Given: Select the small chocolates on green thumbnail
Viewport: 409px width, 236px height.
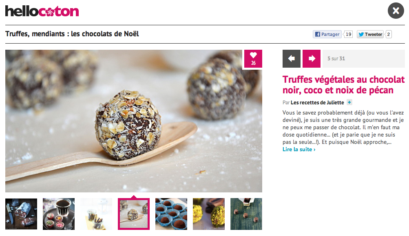Looking at the screenshot, I should click(x=246, y=214).
